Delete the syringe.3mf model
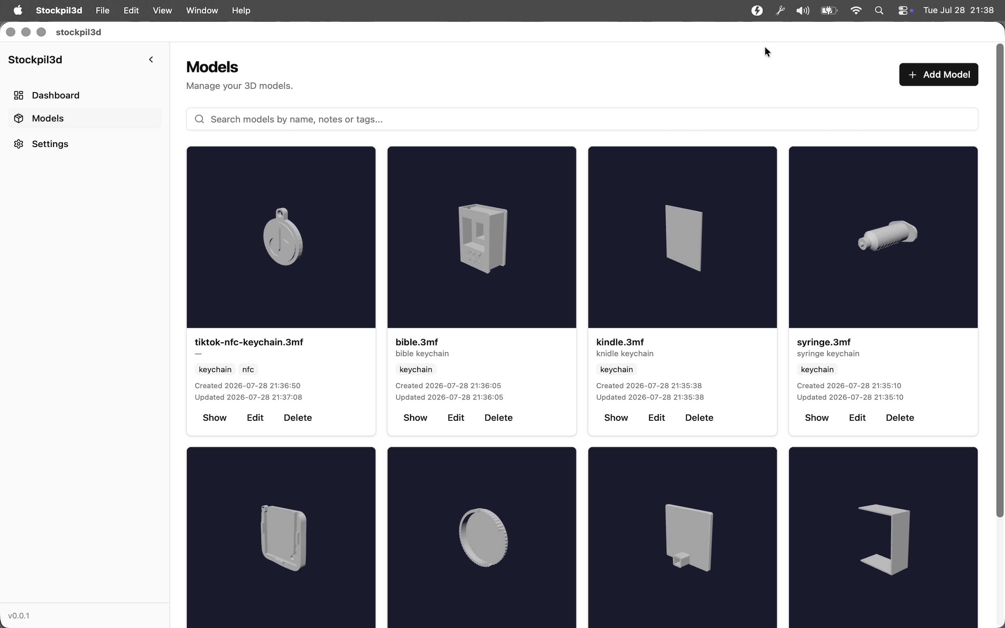This screenshot has height=628, width=1005. [x=900, y=417]
